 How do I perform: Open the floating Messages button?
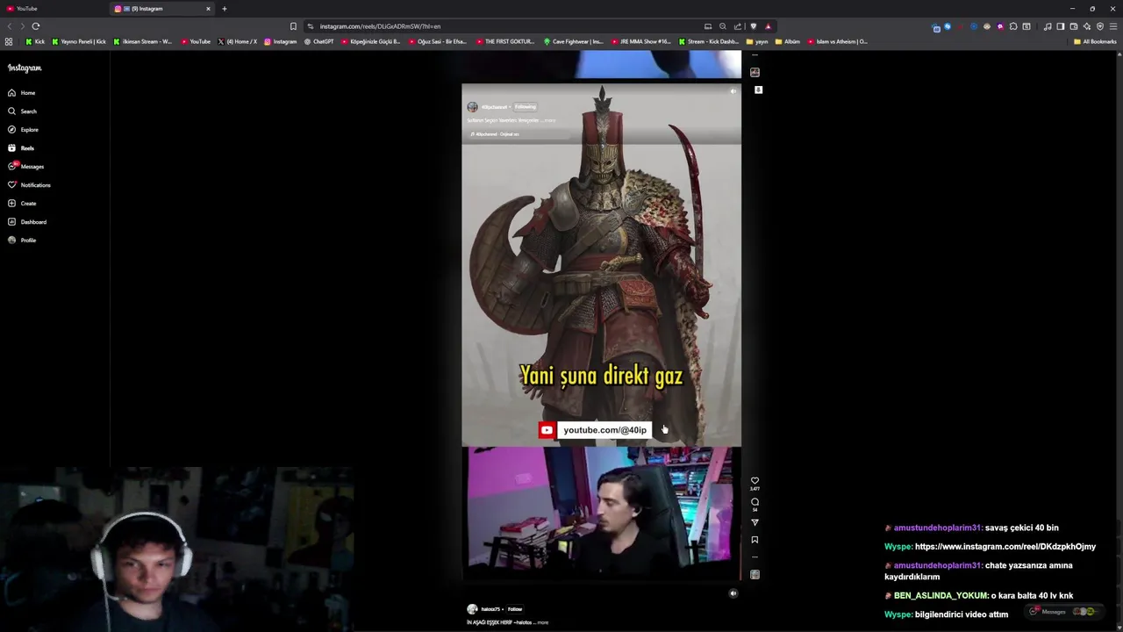tap(1064, 612)
